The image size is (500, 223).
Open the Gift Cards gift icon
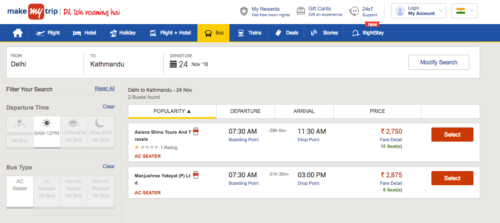point(301,11)
